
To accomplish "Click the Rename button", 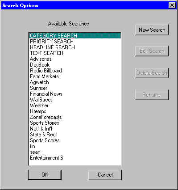I will click(152, 95).
